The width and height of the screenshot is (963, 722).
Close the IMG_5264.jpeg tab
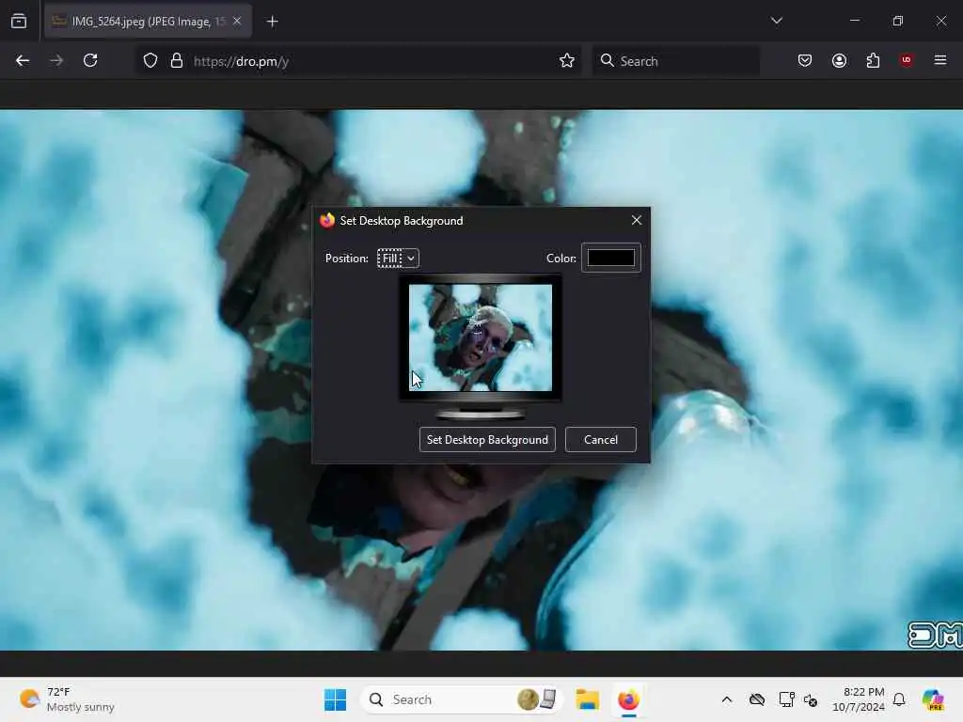click(x=237, y=21)
